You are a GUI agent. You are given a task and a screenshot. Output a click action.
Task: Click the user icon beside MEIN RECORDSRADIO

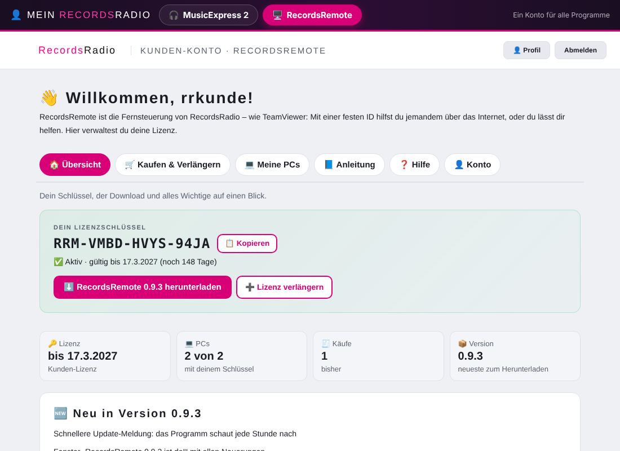pos(16,15)
